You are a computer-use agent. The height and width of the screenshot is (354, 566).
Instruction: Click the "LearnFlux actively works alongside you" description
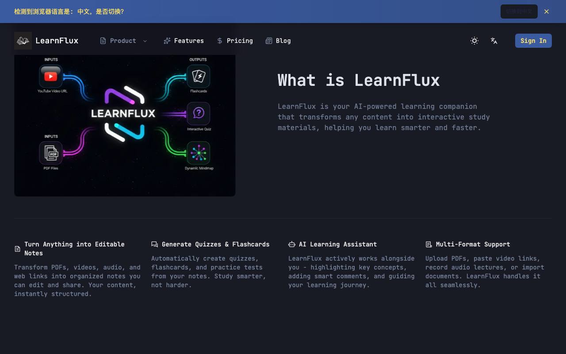pos(352,272)
